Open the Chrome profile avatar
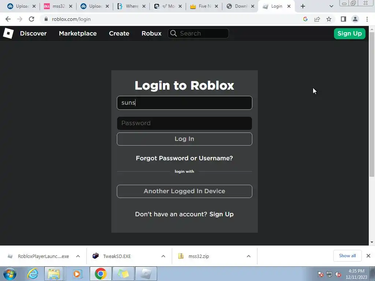The width and height of the screenshot is (375, 281). click(x=355, y=19)
